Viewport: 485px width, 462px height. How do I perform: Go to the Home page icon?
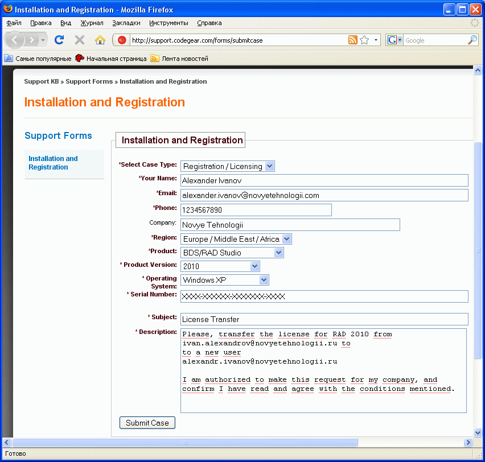coord(100,40)
